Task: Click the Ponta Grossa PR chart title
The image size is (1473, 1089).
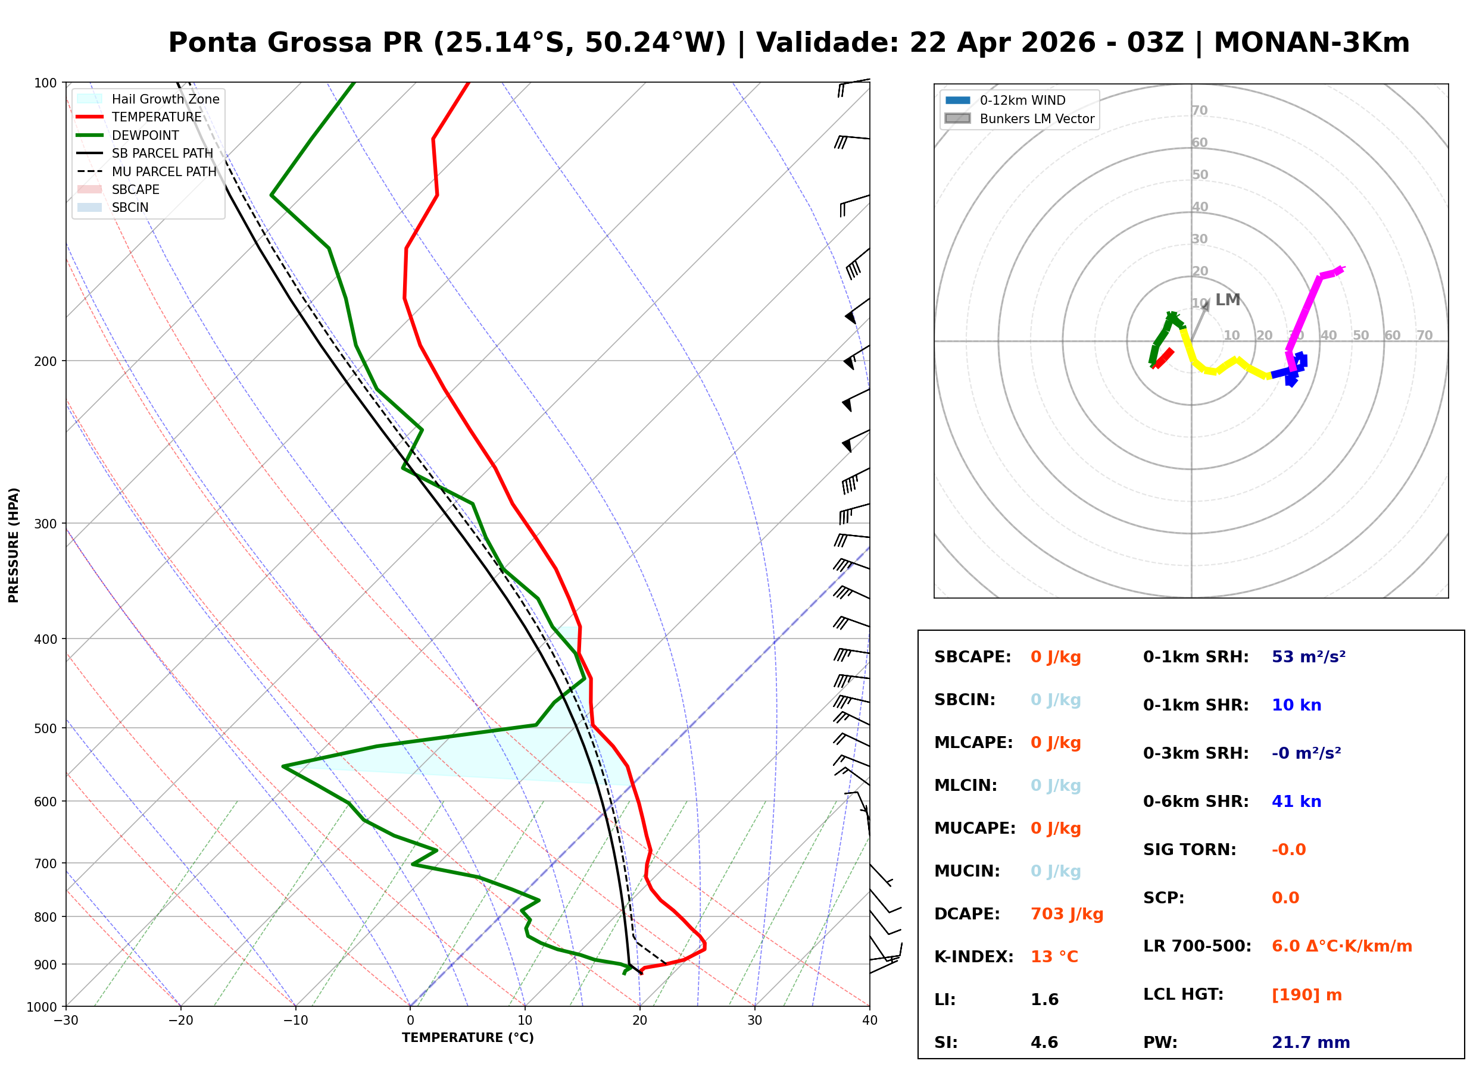Action: 788,43
